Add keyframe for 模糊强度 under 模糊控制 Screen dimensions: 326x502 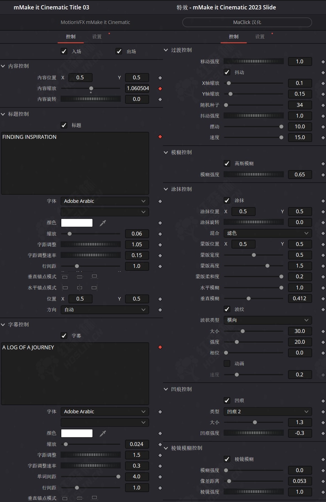tap(323, 175)
